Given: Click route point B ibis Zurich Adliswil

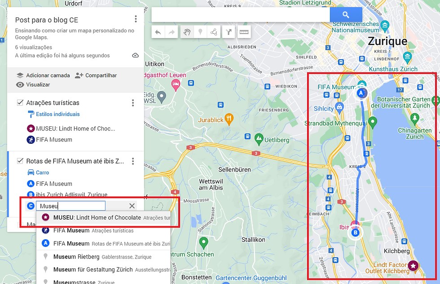Looking at the screenshot, I should pos(67,194).
